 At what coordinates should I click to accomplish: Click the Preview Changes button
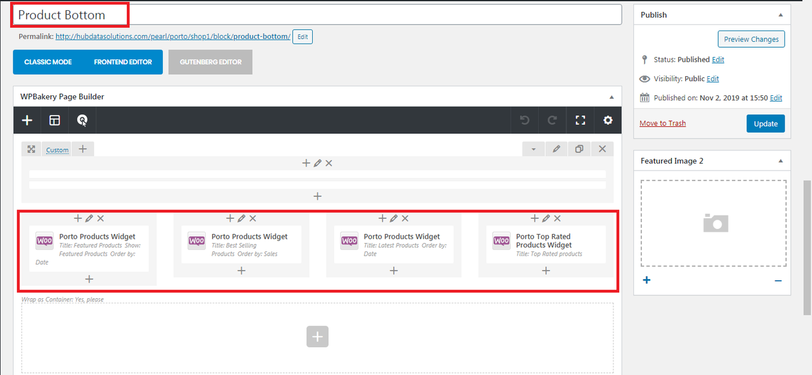pyautogui.click(x=751, y=39)
